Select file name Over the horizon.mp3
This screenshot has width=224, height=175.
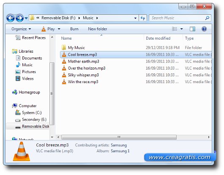(87, 68)
